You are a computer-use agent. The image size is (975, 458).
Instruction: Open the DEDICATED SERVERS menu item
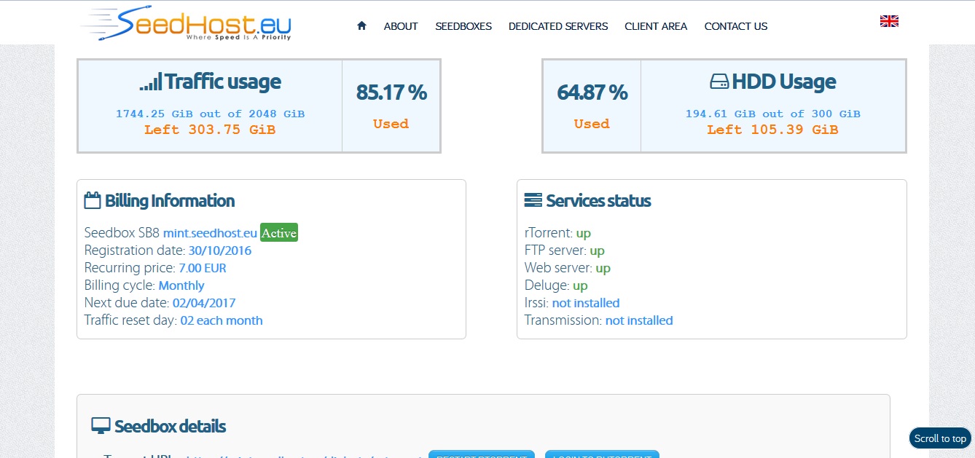coord(558,26)
